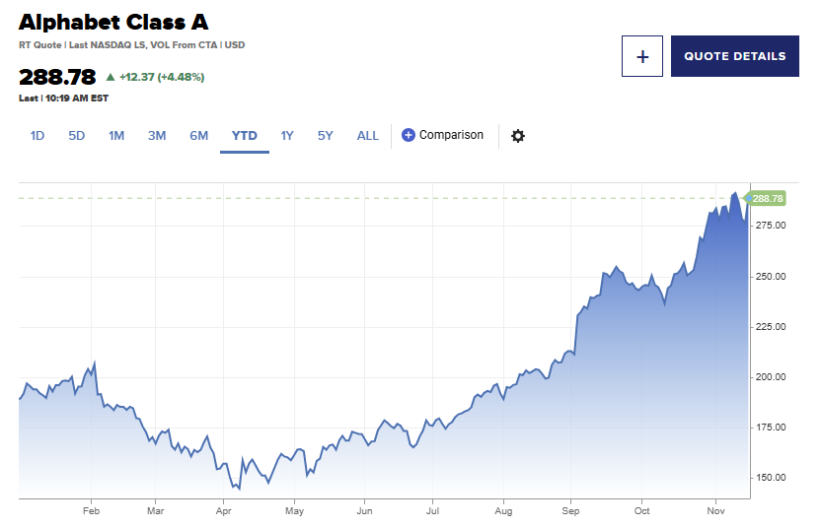Select the 3M time range
This screenshot has width=822, height=527.
click(x=157, y=136)
